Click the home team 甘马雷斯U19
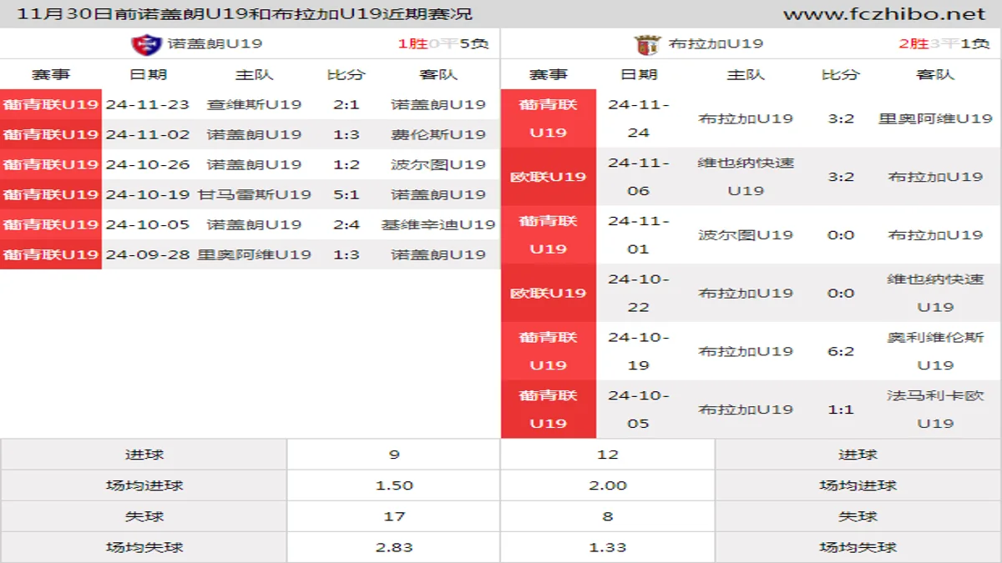The image size is (1002, 563). pyautogui.click(x=254, y=194)
